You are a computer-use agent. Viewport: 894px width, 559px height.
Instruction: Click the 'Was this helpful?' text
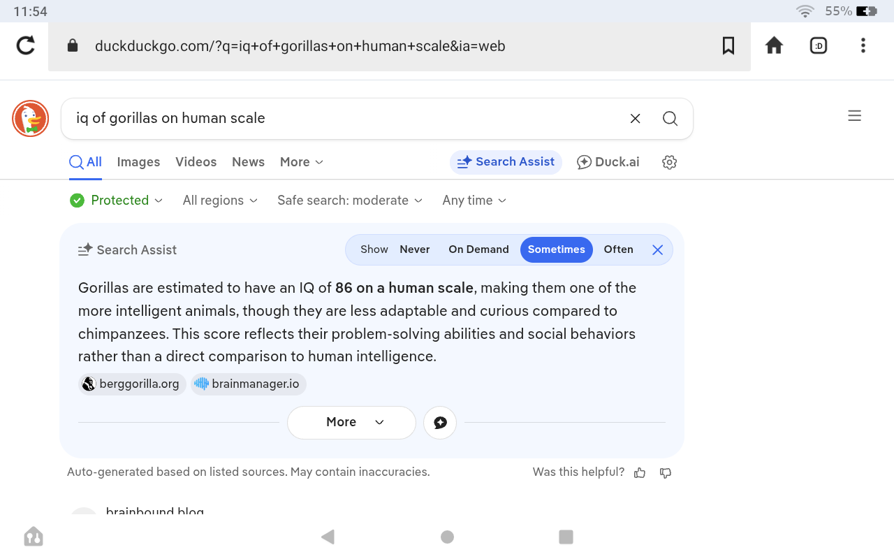click(x=578, y=472)
